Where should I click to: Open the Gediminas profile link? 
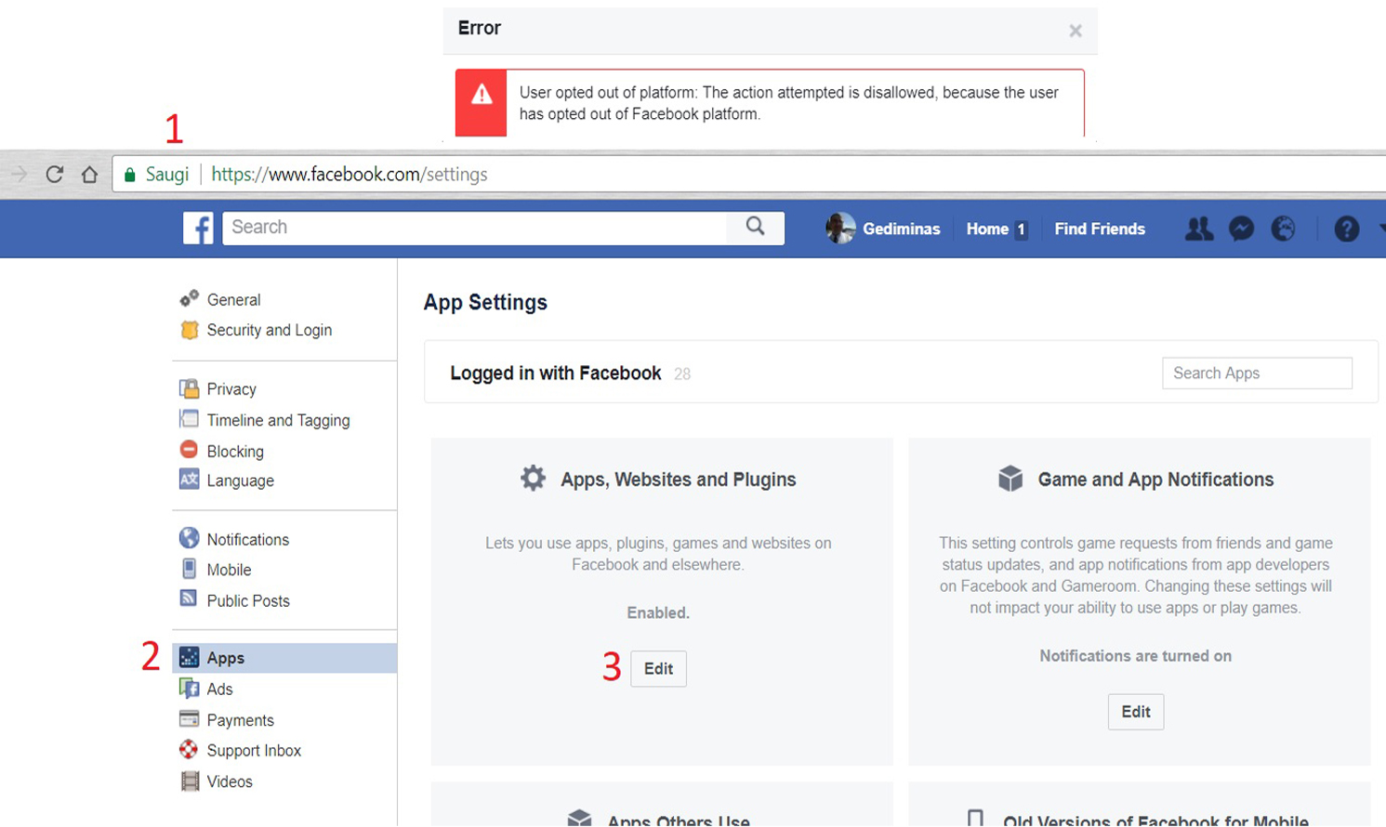[901, 229]
